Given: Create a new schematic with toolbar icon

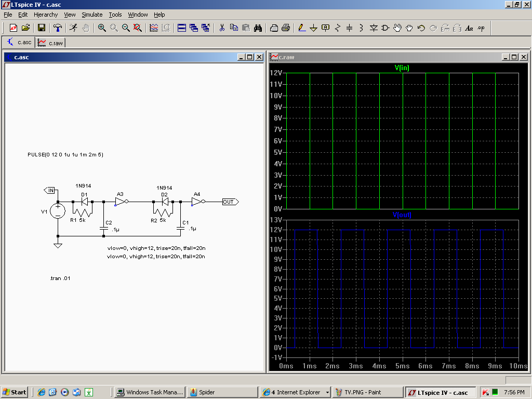Looking at the screenshot, I should pyautogui.click(x=14, y=28).
